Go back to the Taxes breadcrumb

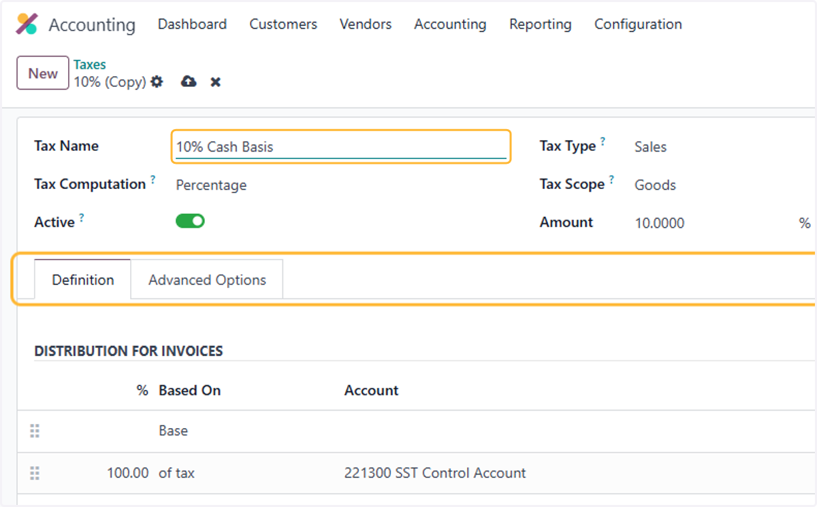[x=90, y=65]
